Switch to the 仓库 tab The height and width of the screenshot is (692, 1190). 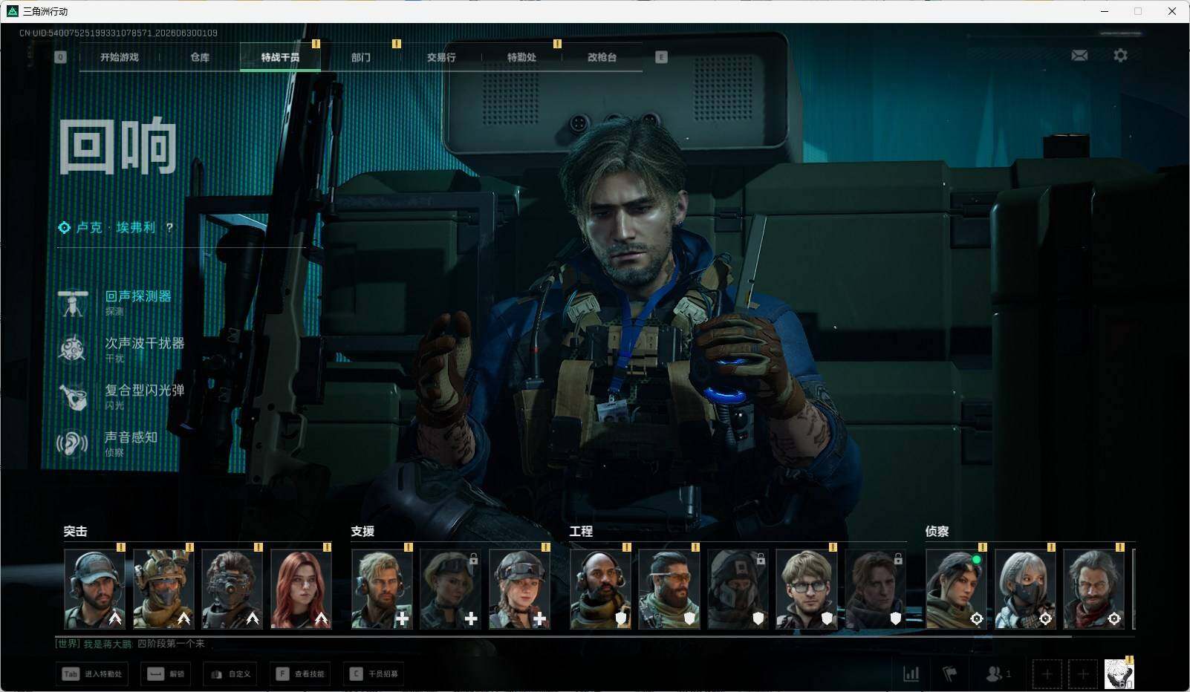200,57
